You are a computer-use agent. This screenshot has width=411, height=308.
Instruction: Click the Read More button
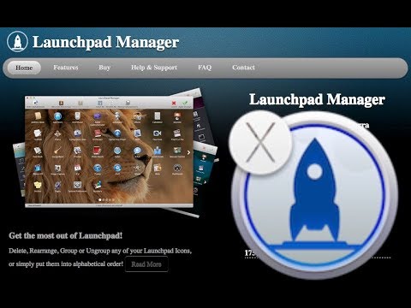click(x=146, y=264)
